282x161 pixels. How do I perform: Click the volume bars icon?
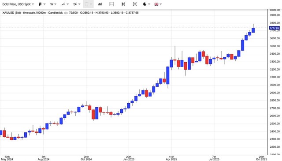click(100, 4)
